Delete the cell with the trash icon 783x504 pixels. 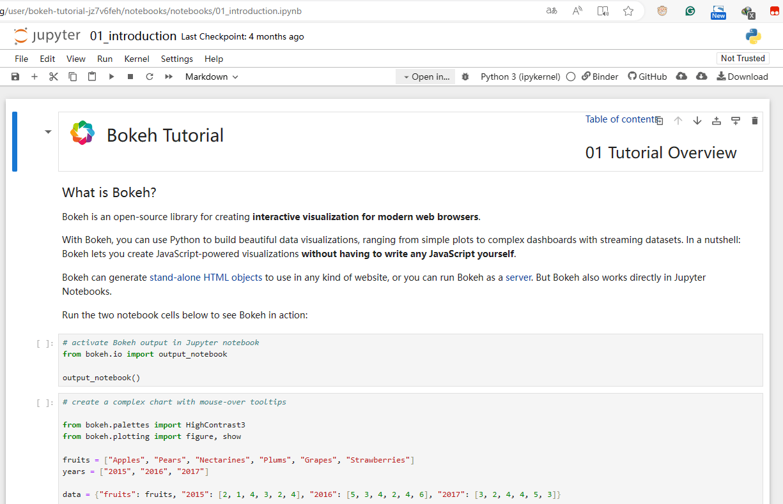(755, 121)
